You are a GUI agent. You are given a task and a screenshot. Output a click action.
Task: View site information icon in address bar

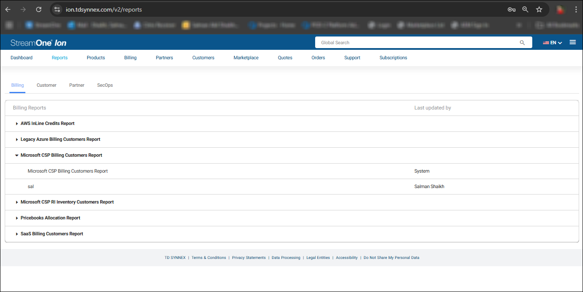coord(57,9)
